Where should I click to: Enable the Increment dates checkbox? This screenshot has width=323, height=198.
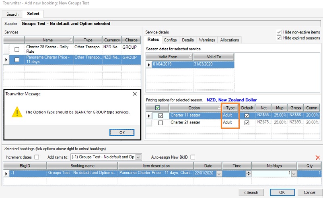coord(37,157)
